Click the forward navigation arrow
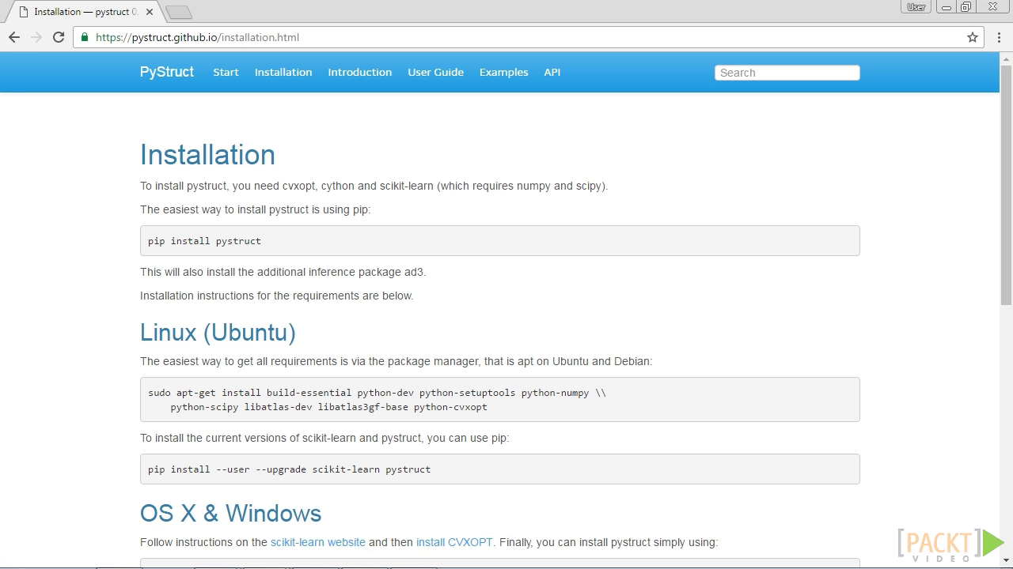 pos(36,37)
